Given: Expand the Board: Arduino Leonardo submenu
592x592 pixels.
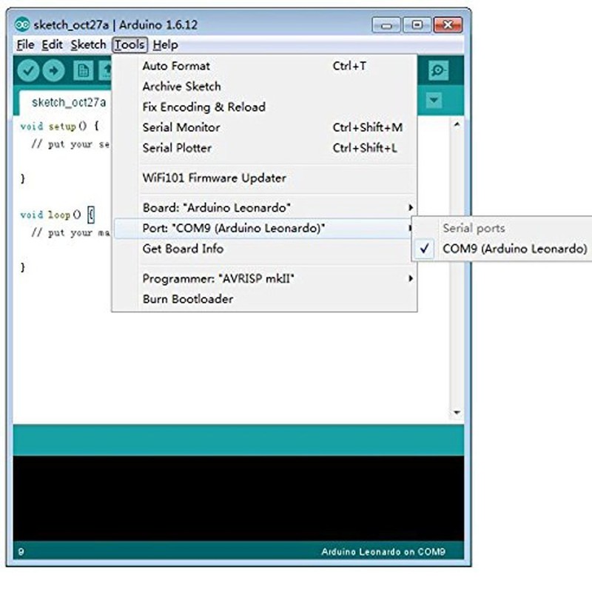Looking at the screenshot, I should [x=265, y=208].
